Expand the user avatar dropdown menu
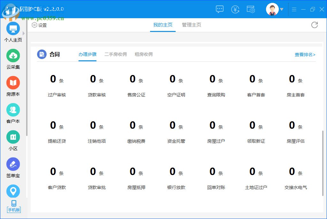 pyautogui.click(x=280, y=9)
